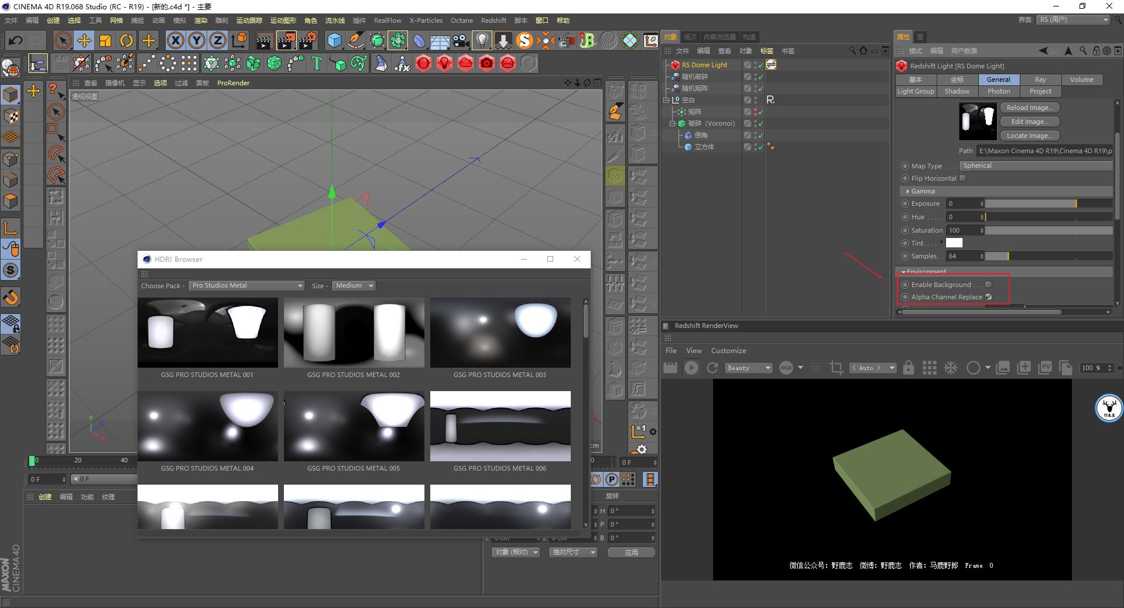Switch to the Ray tab
The height and width of the screenshot is (608, 1124).
click(1040, 80)
